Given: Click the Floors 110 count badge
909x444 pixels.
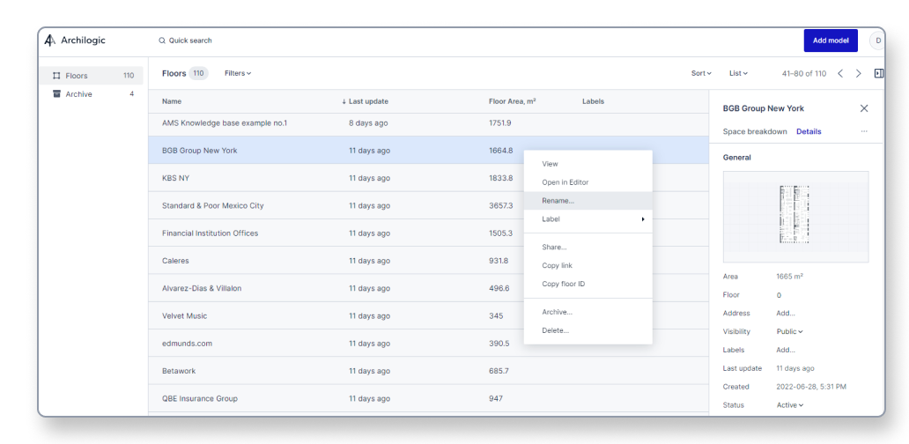Looking at the screenshot, I should click(x=198, y=74).
